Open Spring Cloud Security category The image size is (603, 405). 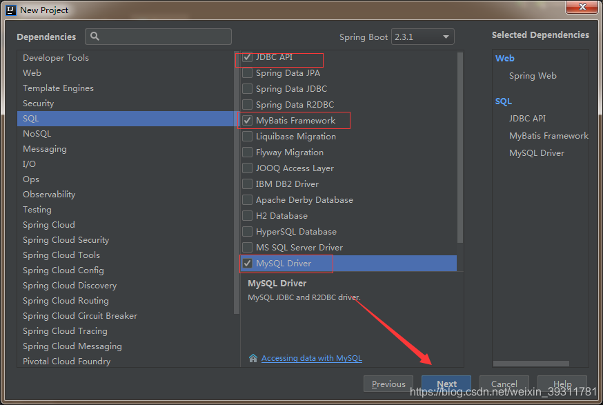pos(126,240)
